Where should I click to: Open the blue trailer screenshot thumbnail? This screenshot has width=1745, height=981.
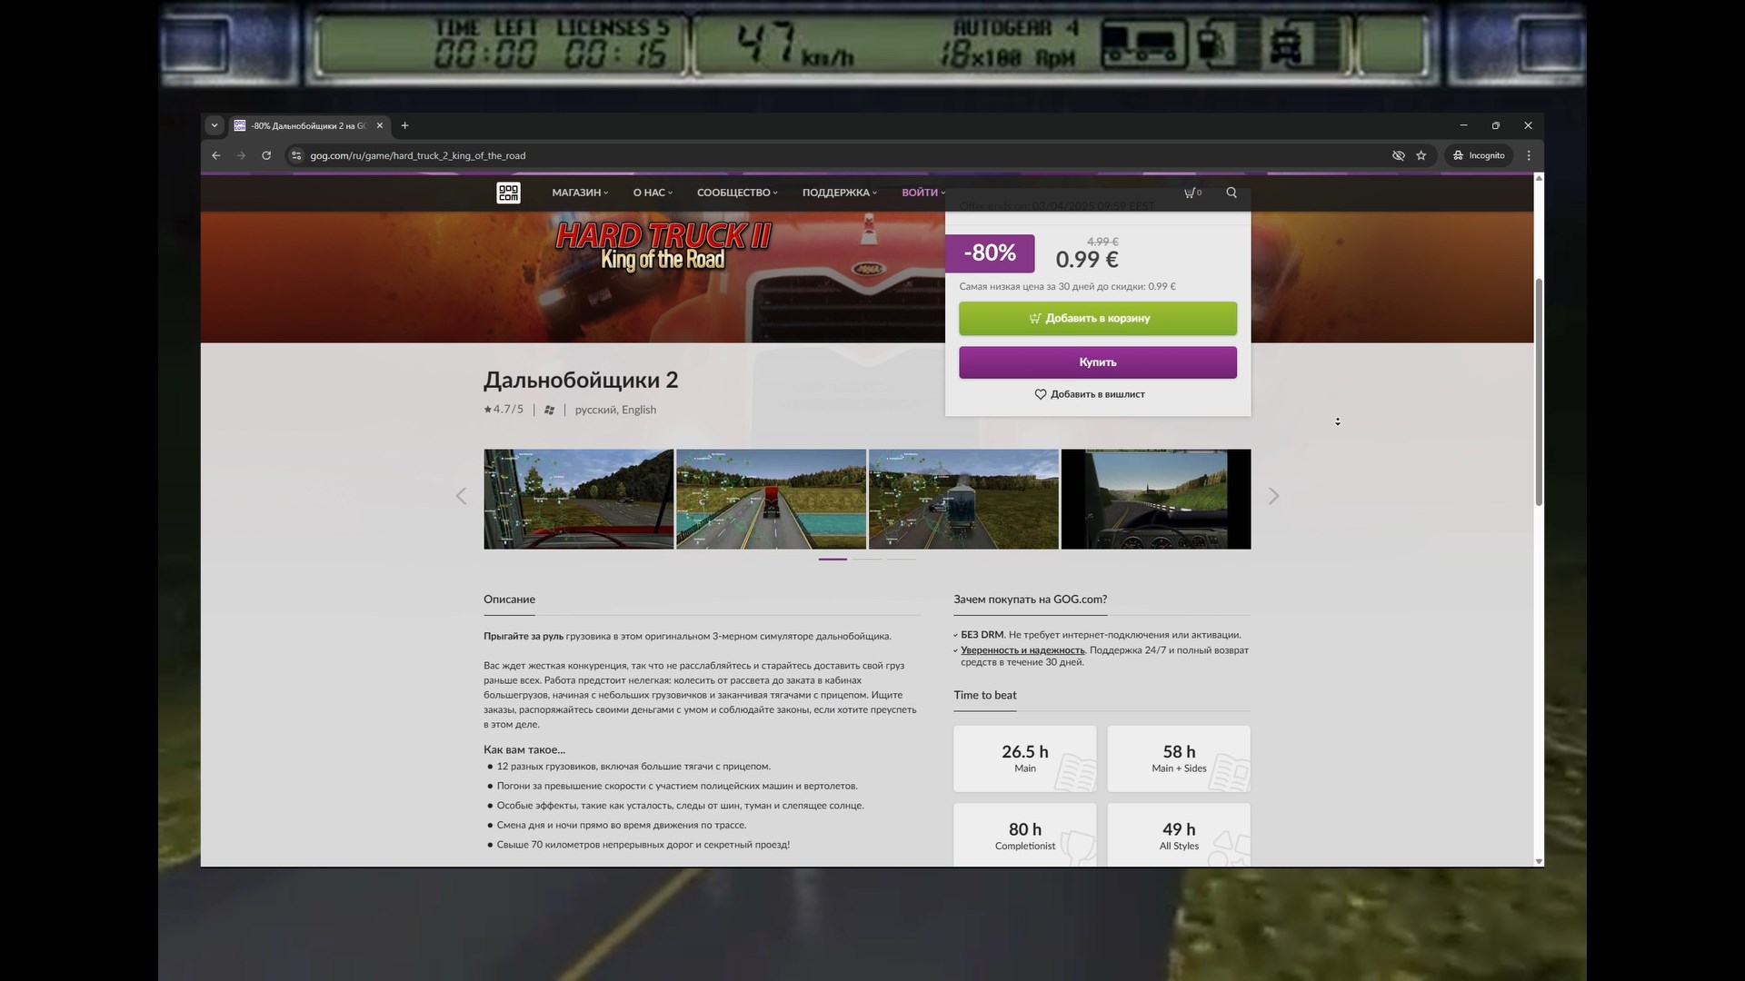pyautogui.click(x=963, y=499)
